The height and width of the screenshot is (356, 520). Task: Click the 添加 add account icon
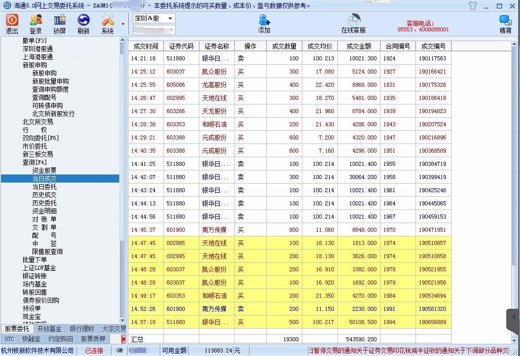[264, 23]
